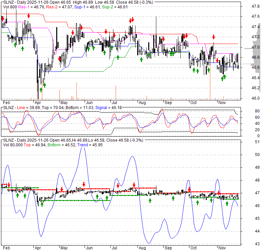Viewport: 261px width, 250px height.
Task: Click the red arrow in early October on bottom chart
Action: click(x=189, y=190)
